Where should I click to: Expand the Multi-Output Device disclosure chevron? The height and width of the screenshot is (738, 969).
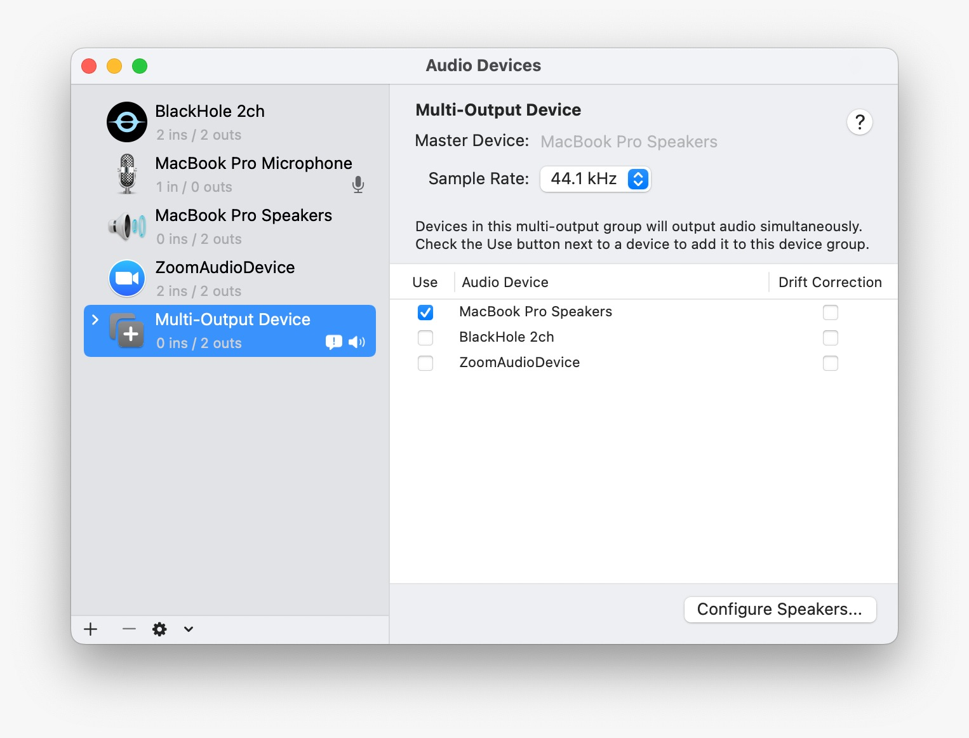pyautogui.click(x=95, y=319)
